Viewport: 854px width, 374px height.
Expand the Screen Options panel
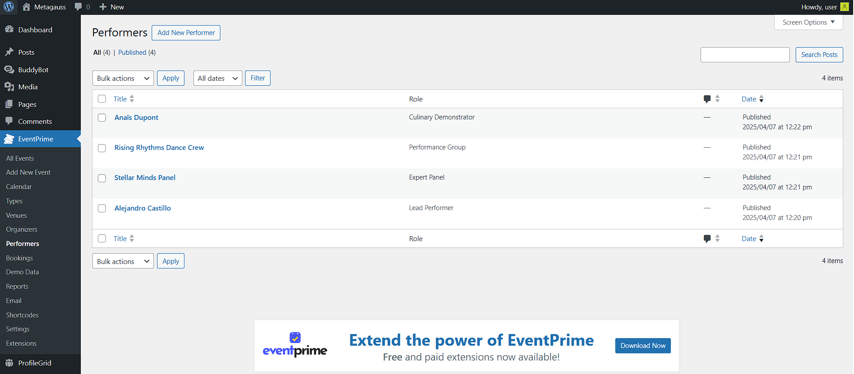pyautogui.click(x=808, y=22)
